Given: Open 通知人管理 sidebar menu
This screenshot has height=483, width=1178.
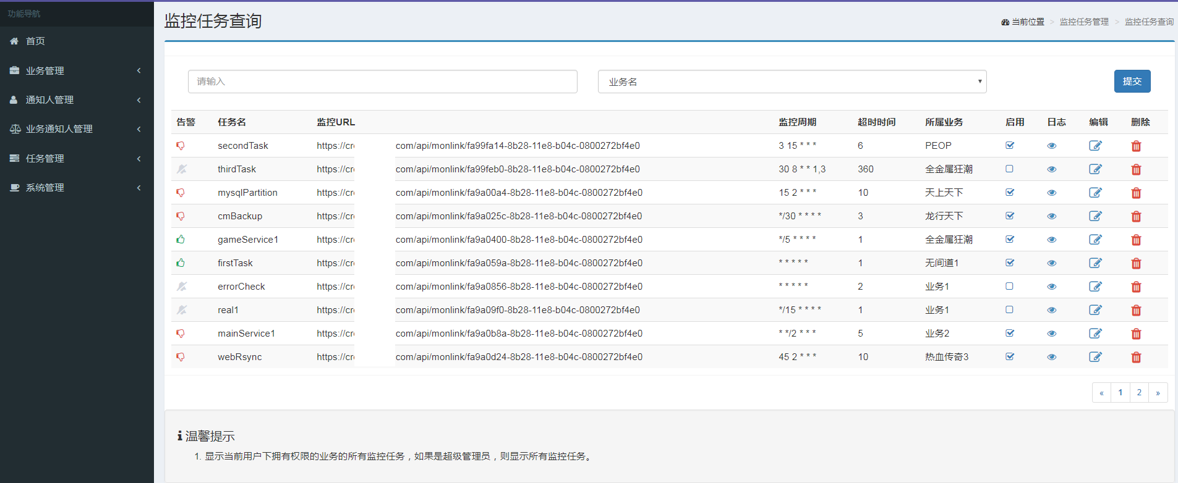Looking at the screenshot, I should coord(77,99).
